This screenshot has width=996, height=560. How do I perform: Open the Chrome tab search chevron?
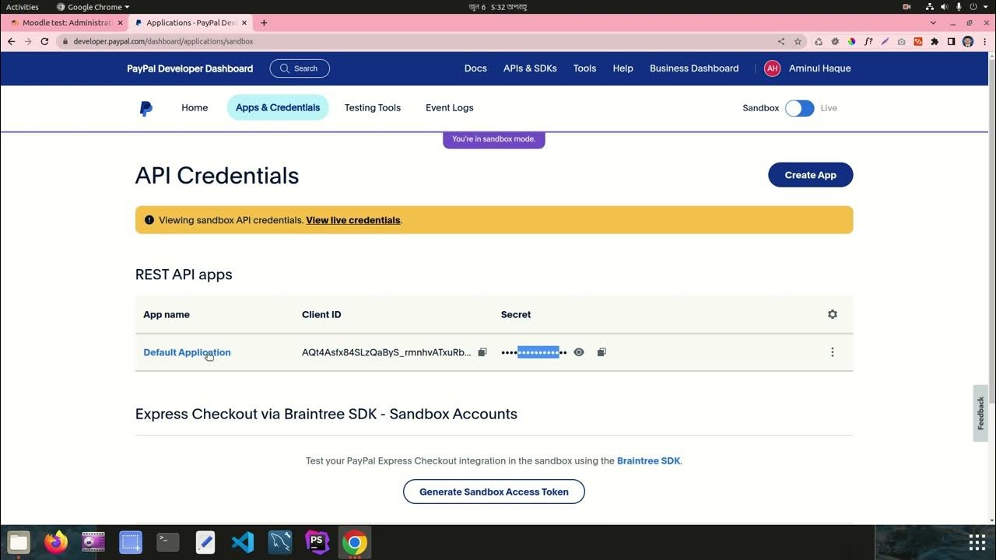933,23
